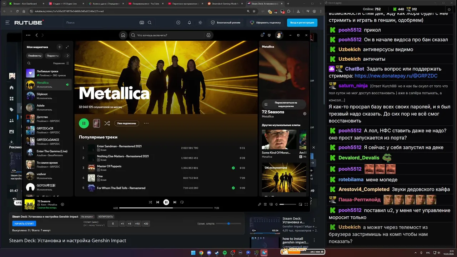
Task: Open Spotify three-dots menu
Action: click(28, 35)
